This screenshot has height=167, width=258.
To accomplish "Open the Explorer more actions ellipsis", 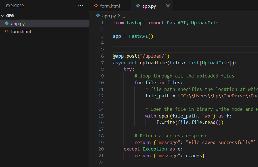I will point(81,6).
